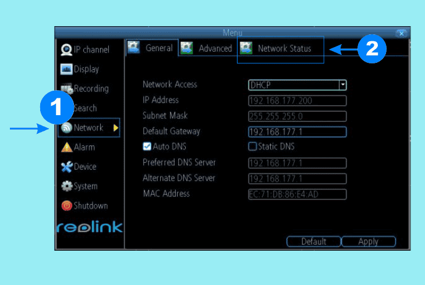Switch to the General tab
Screen dimensions: 425x285
pos(152,48)
